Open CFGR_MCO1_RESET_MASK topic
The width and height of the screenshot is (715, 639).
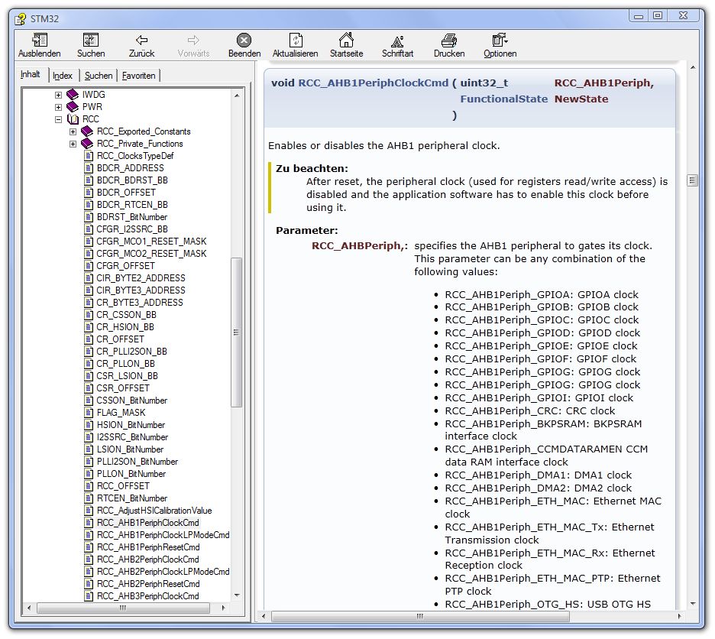151,242
